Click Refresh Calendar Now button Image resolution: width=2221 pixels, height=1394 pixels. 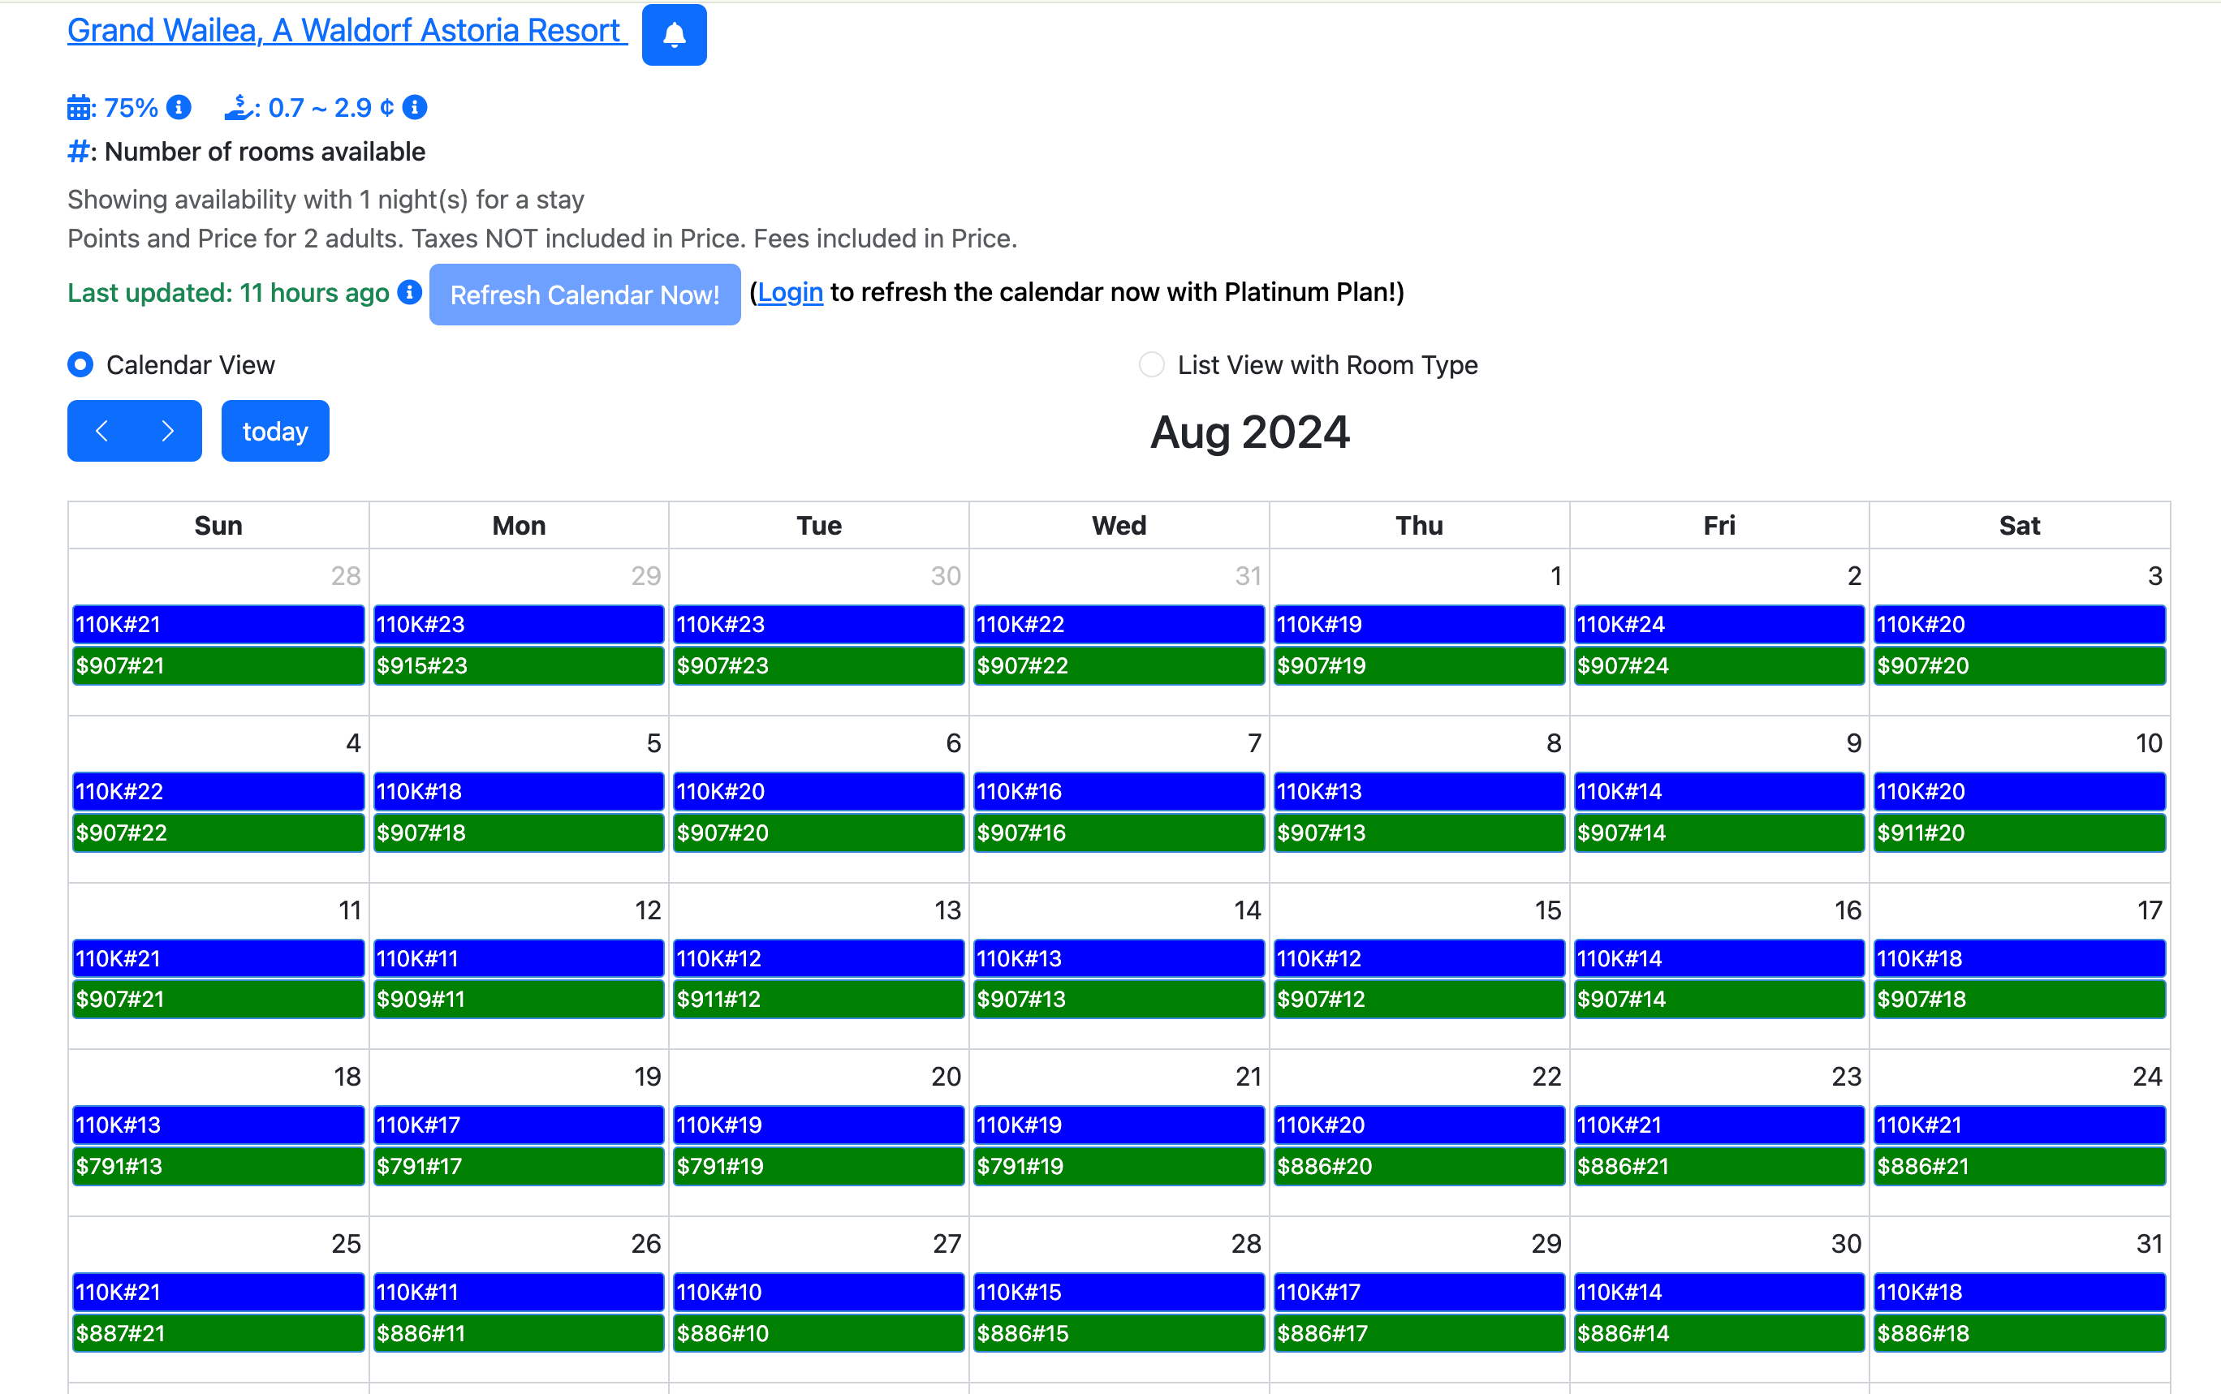click(584, 294)
